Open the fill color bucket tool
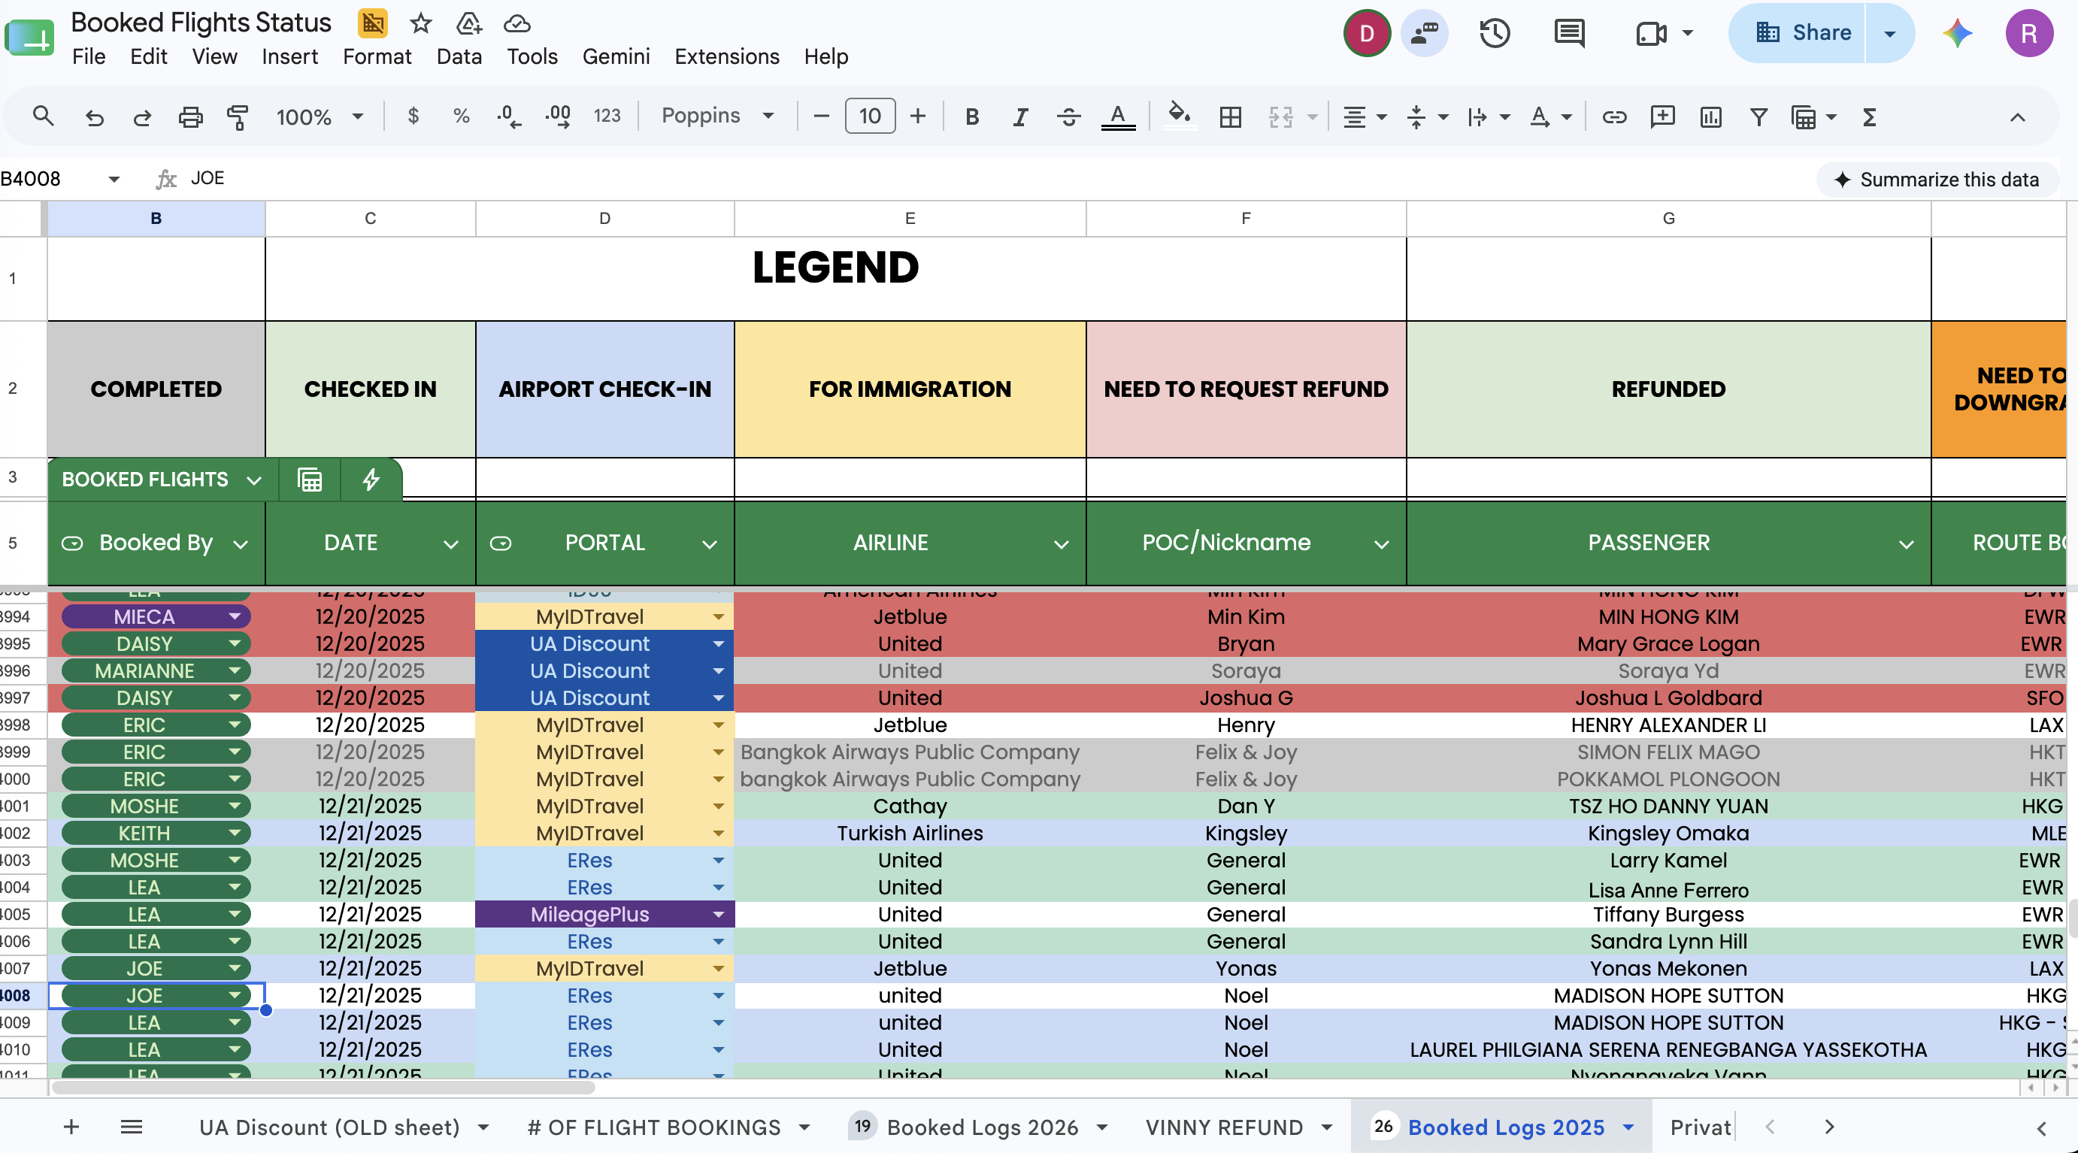Viewport: 2078px width, 1153px height. pyautogui.click(x=1180, y=115)
